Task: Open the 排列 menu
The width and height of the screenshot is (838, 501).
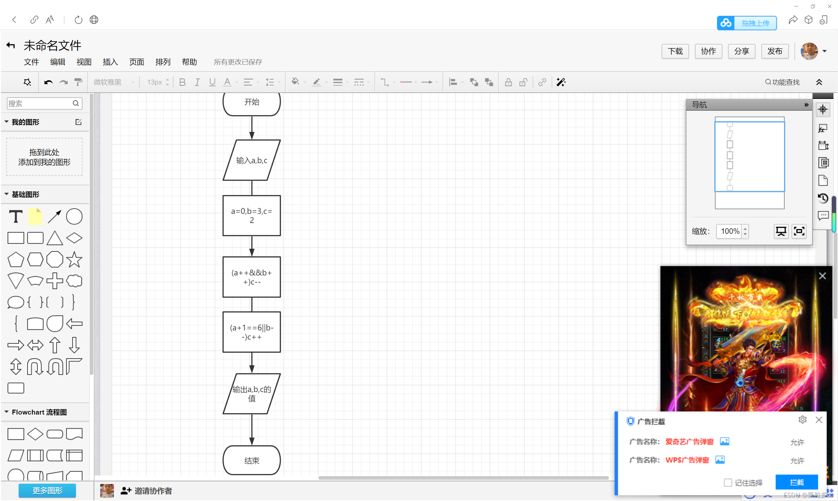Action: coord(163,62)
